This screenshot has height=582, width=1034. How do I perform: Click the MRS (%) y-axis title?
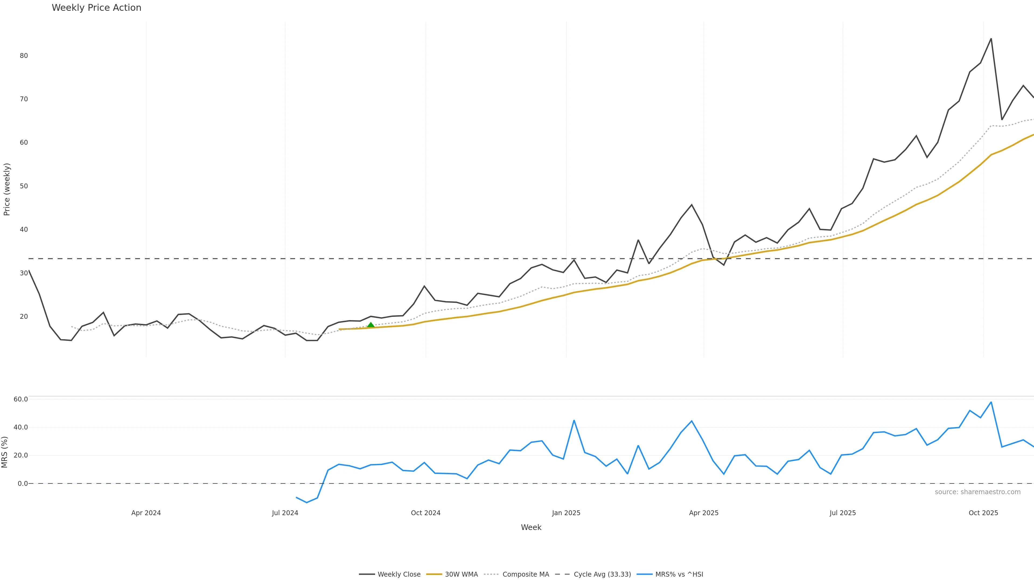pyautogui.click(x=5, y=452)
